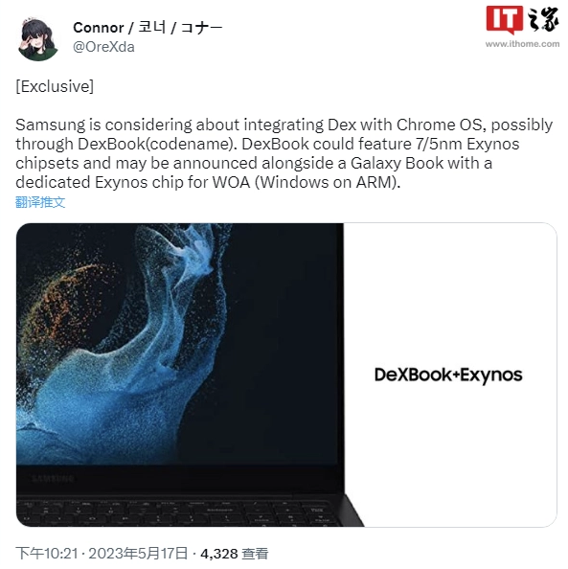Open the attached DeXBook laptop image
The height and width of the screenshot is (569, 568).
coord(286,375)
